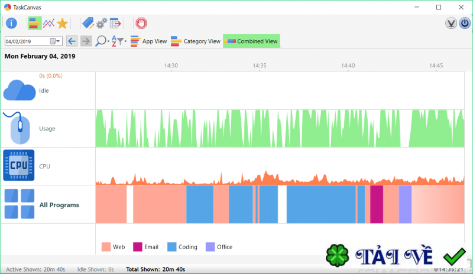Screen dimensions: 473x274
Task: Click the export table icon
Action: click(115, 23)
